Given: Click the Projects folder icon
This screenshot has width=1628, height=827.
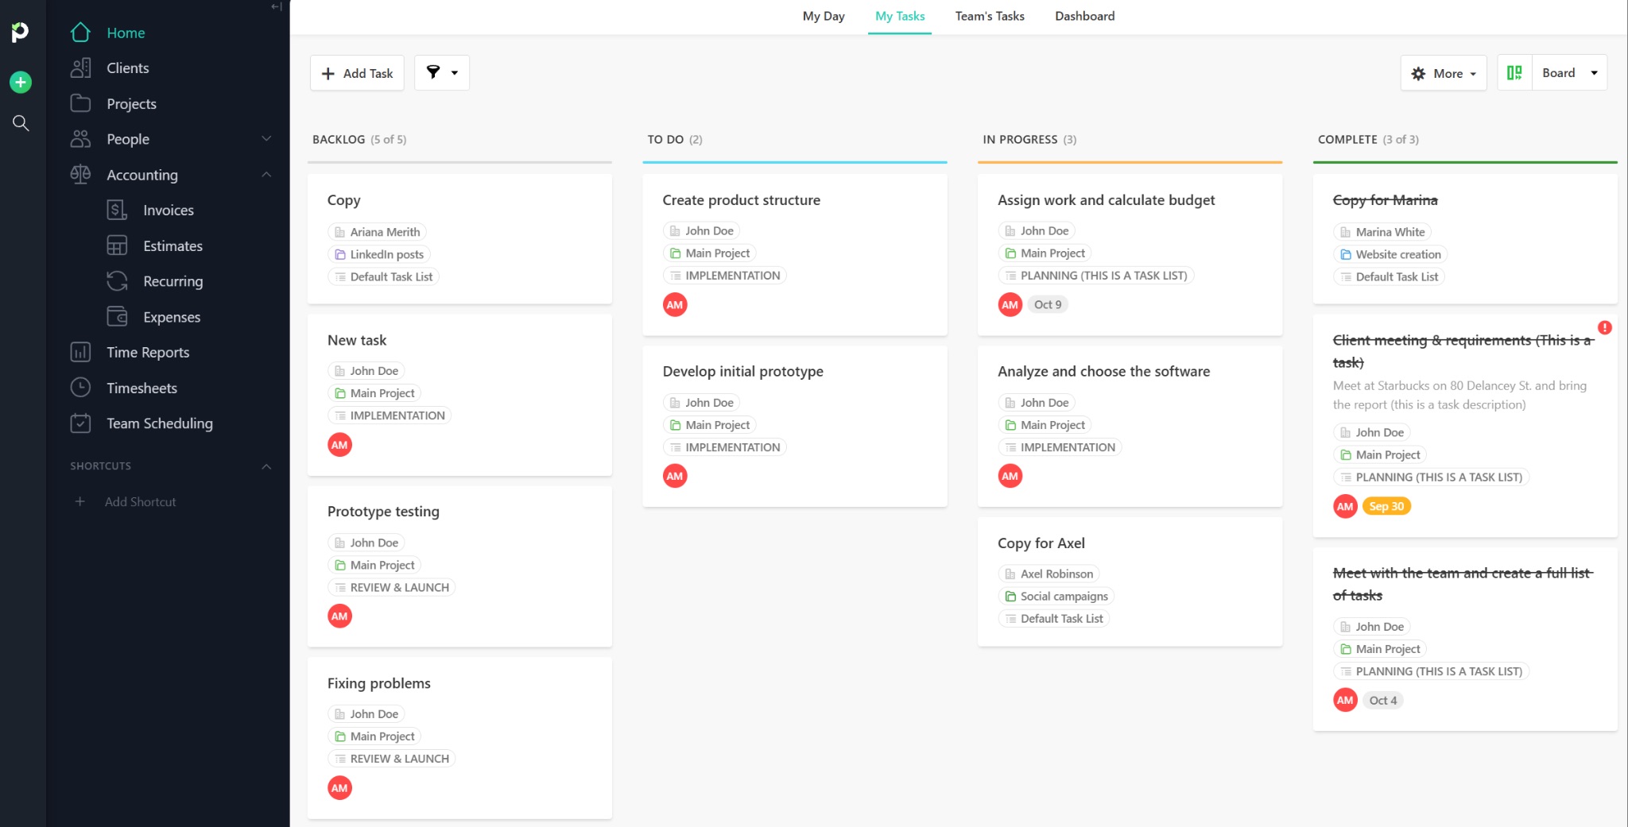Looking at the screenshot, I should [x=80, y=103].
